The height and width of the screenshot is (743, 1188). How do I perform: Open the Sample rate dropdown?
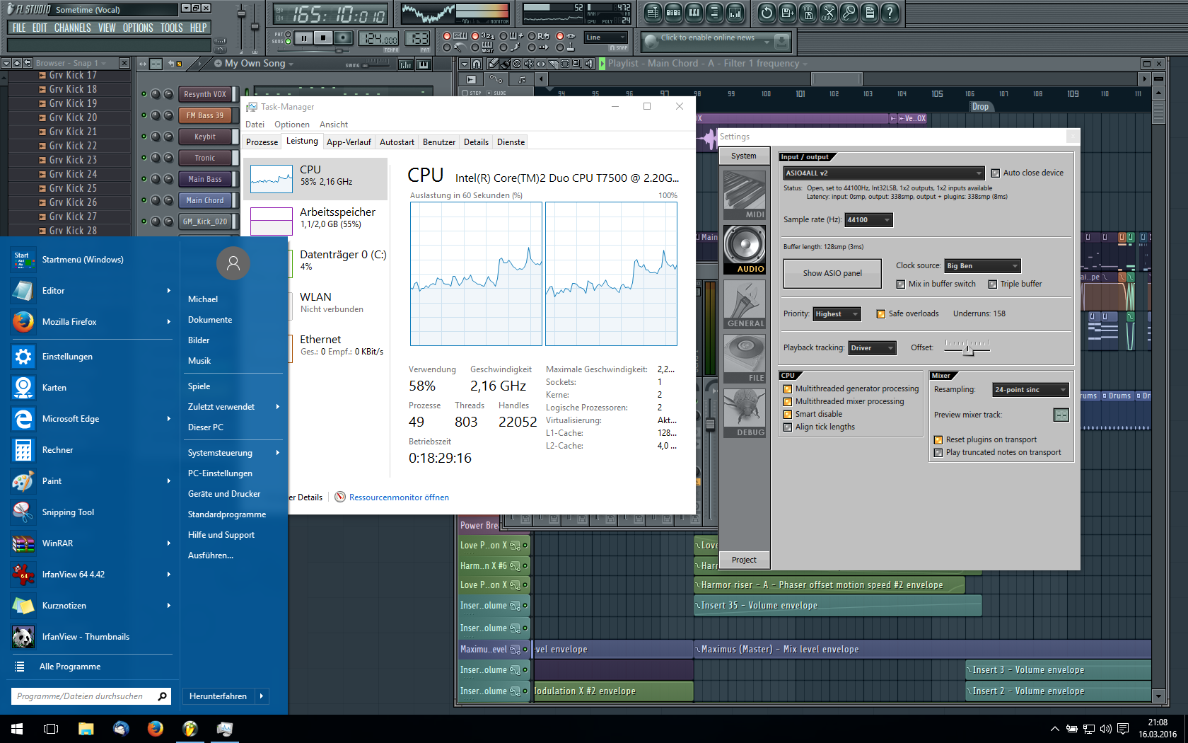[869, 220]
